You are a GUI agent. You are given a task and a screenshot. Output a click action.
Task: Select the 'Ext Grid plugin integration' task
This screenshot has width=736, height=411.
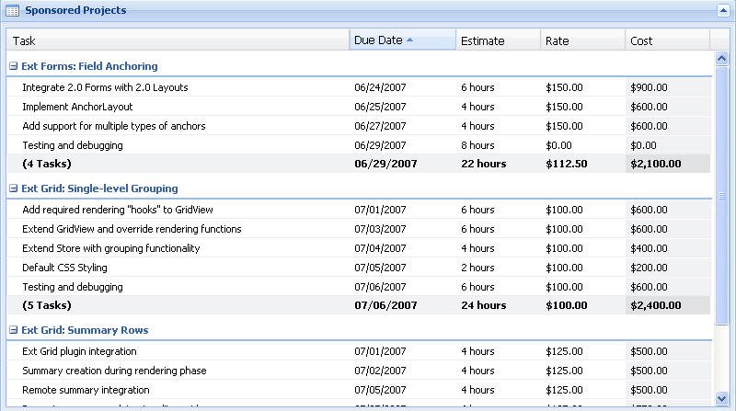79,351
